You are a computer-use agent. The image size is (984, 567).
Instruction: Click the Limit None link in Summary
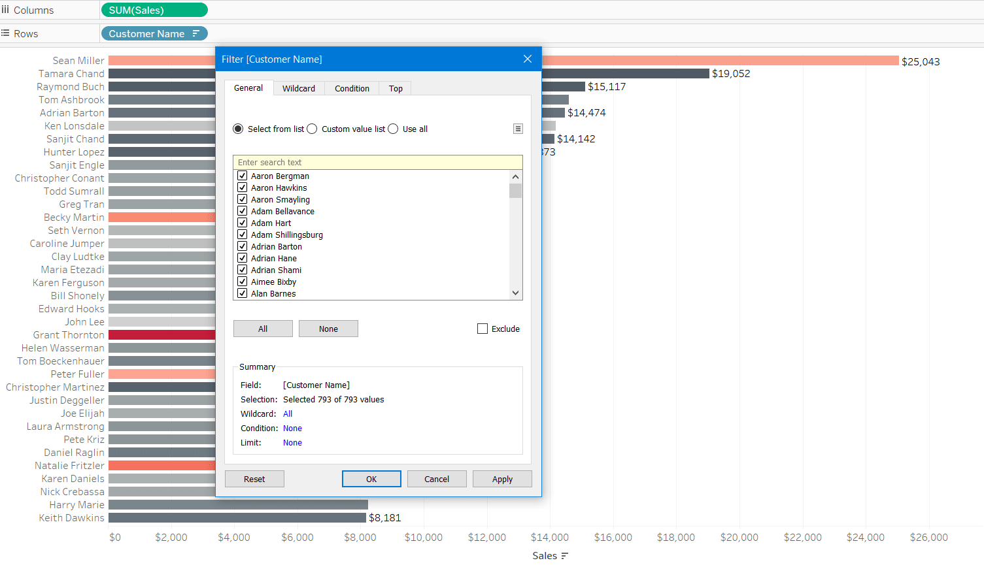[292, 442]
